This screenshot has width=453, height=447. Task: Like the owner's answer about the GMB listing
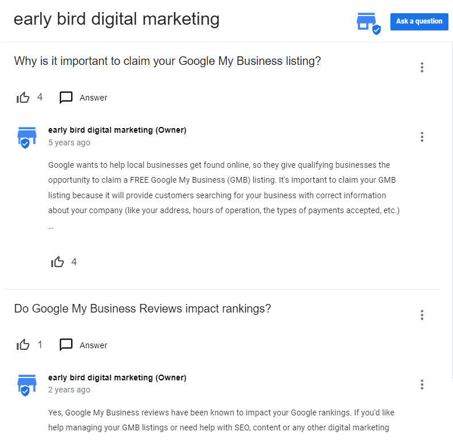click(57, 263)
